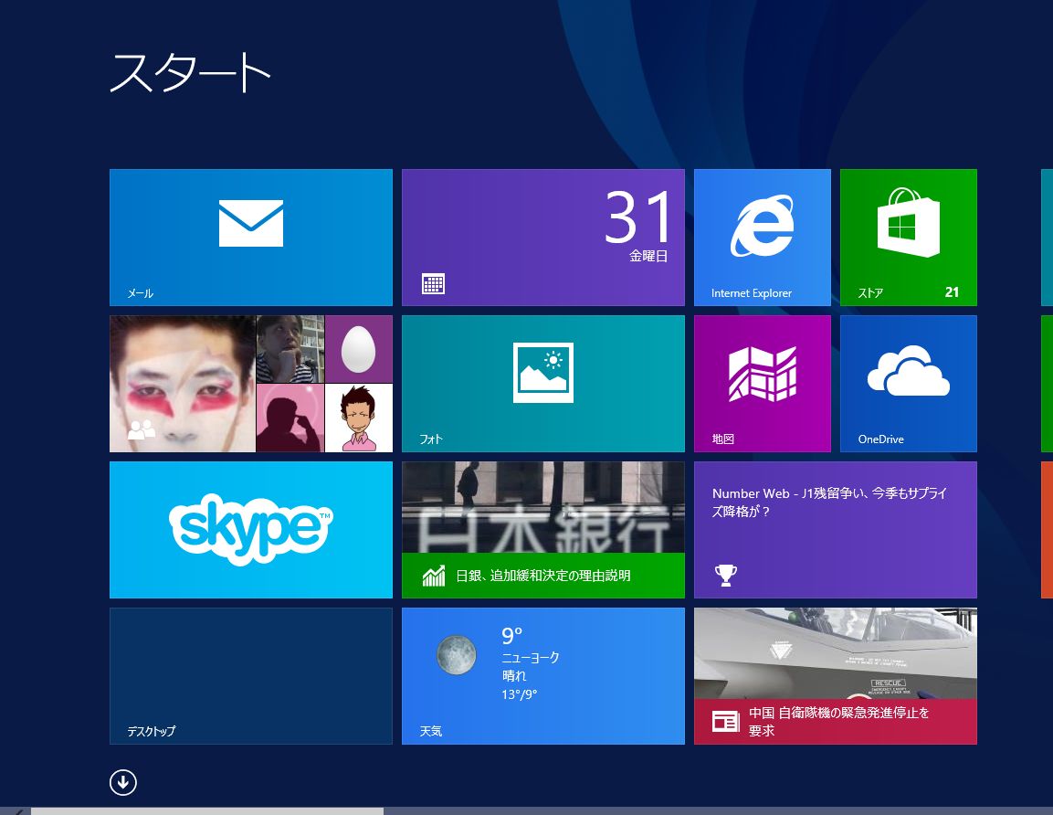The image size is (1053, 815).
Task: Click the weather temperature 9°
Action: tap(511, 635)
